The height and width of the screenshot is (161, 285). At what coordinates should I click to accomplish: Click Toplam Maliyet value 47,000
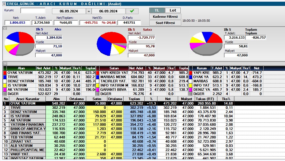point(236,55)
